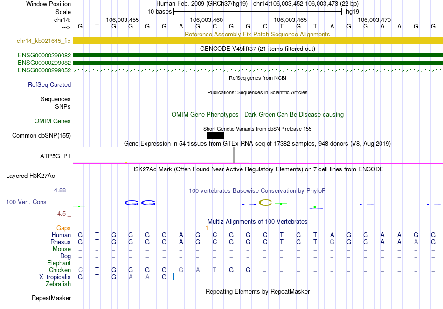Click the Elephant species label
The width and height of the screenshot is (443, 309).
[x=59, y=263]
